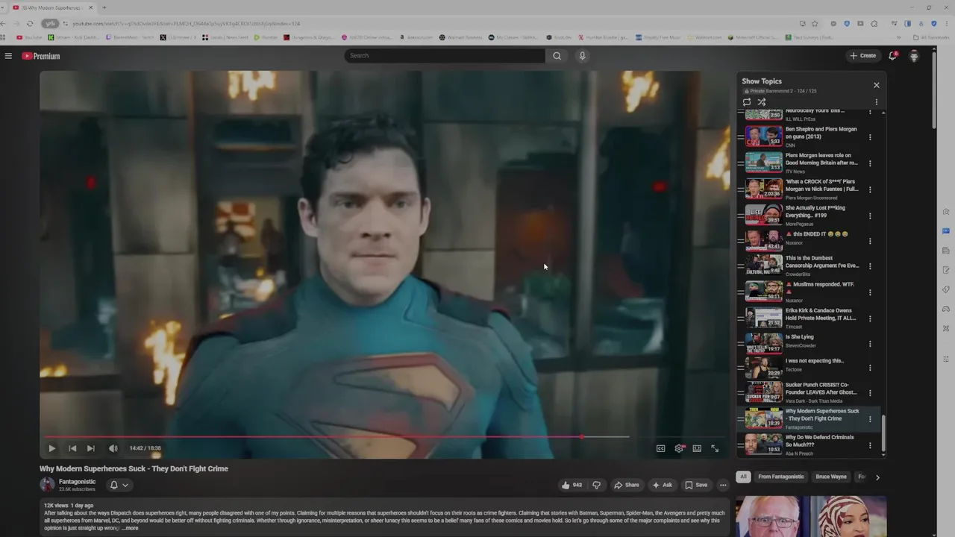Toggle playlist loop button
This screenshot has height=537, width=955.
pos(747,102)
